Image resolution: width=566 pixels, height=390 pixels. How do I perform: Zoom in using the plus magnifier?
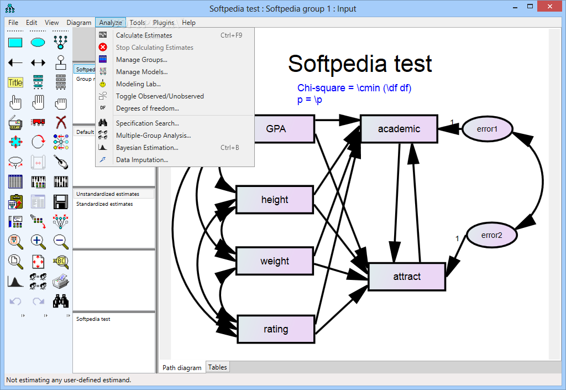(x=38, y=242)
